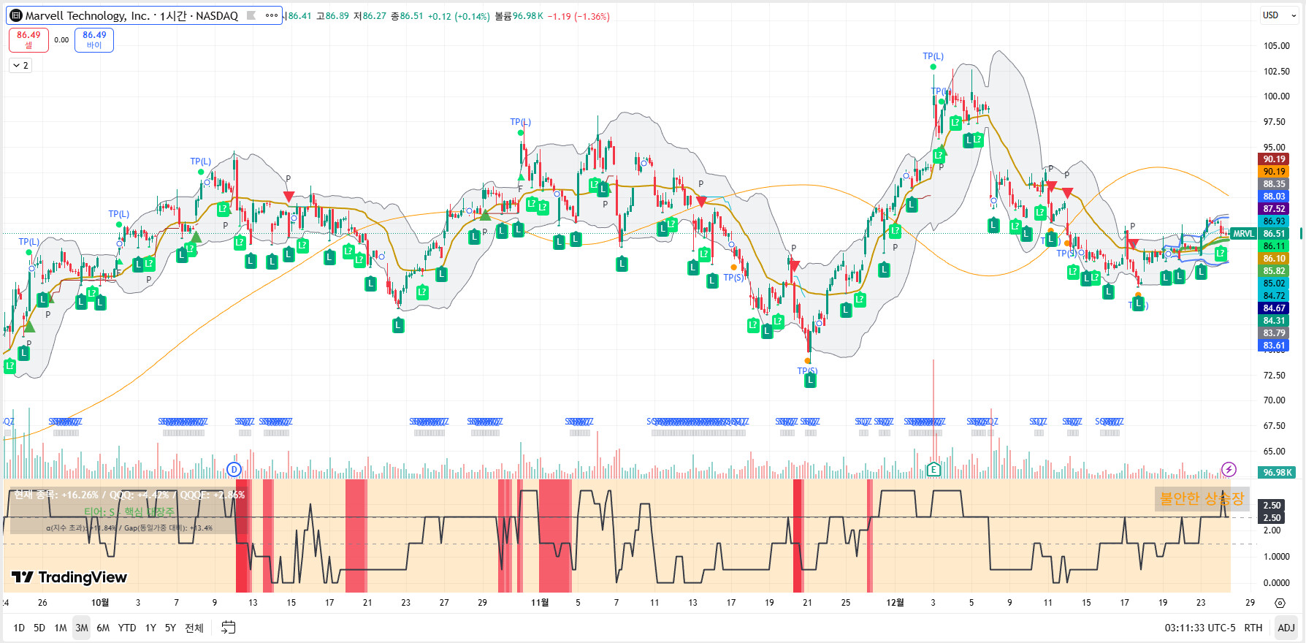Select the 1Y time range

[150, 628]
